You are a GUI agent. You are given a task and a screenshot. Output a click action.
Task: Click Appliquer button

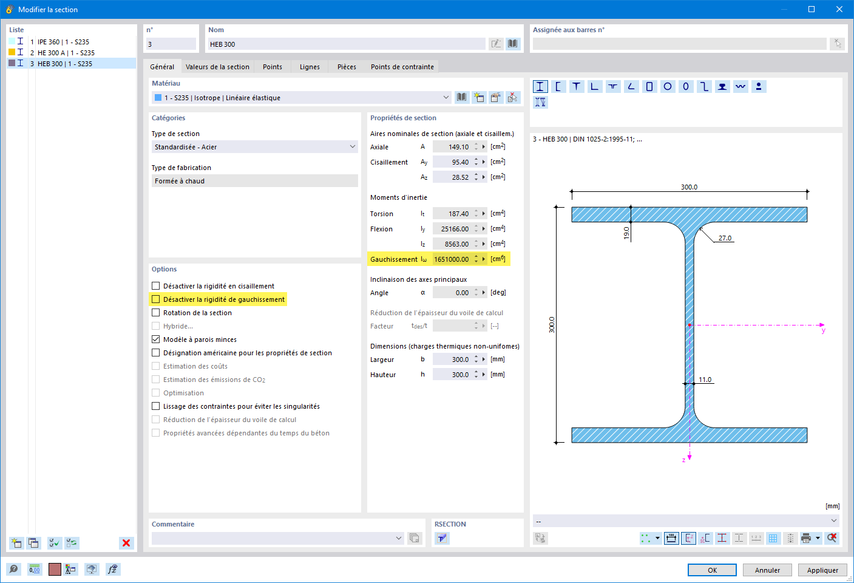click(822, 570)
